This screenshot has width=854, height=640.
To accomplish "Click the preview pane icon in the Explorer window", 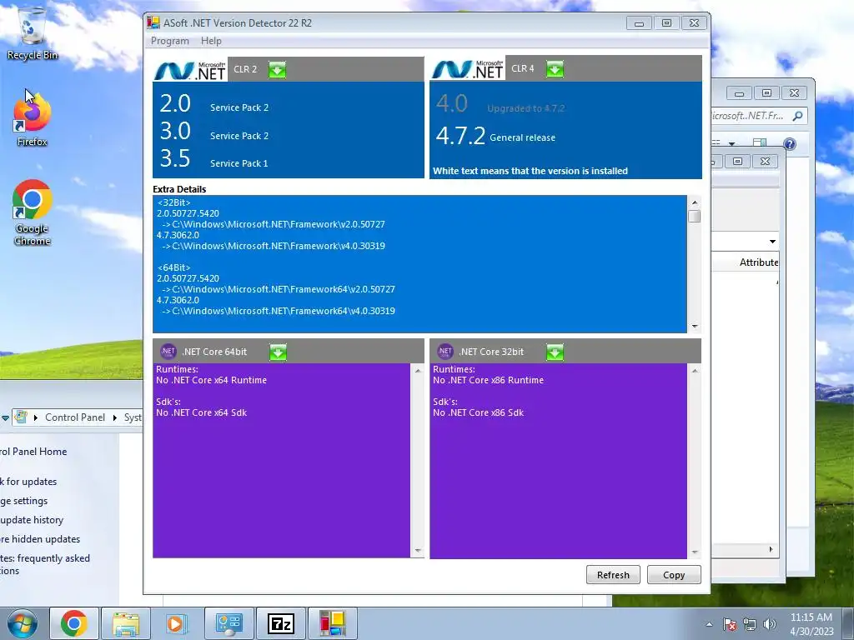I will [760, 143].
